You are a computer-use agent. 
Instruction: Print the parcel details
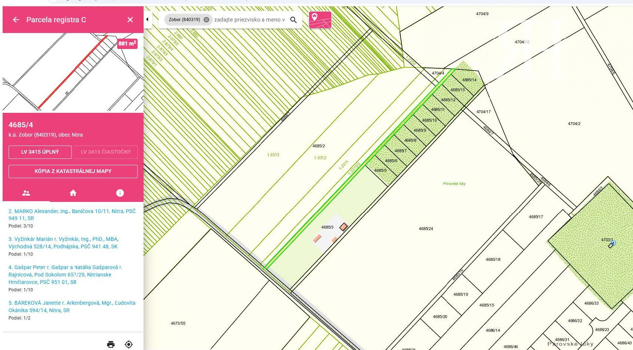pos(111,344)
